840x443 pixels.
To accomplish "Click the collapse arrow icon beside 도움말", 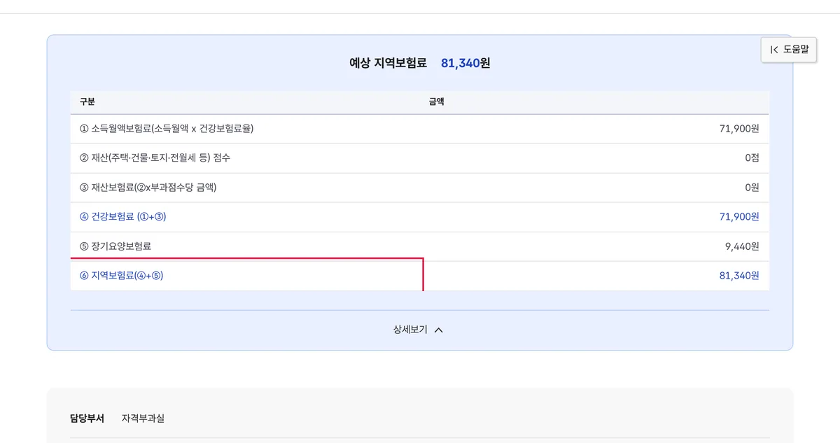I will [774, 50].
